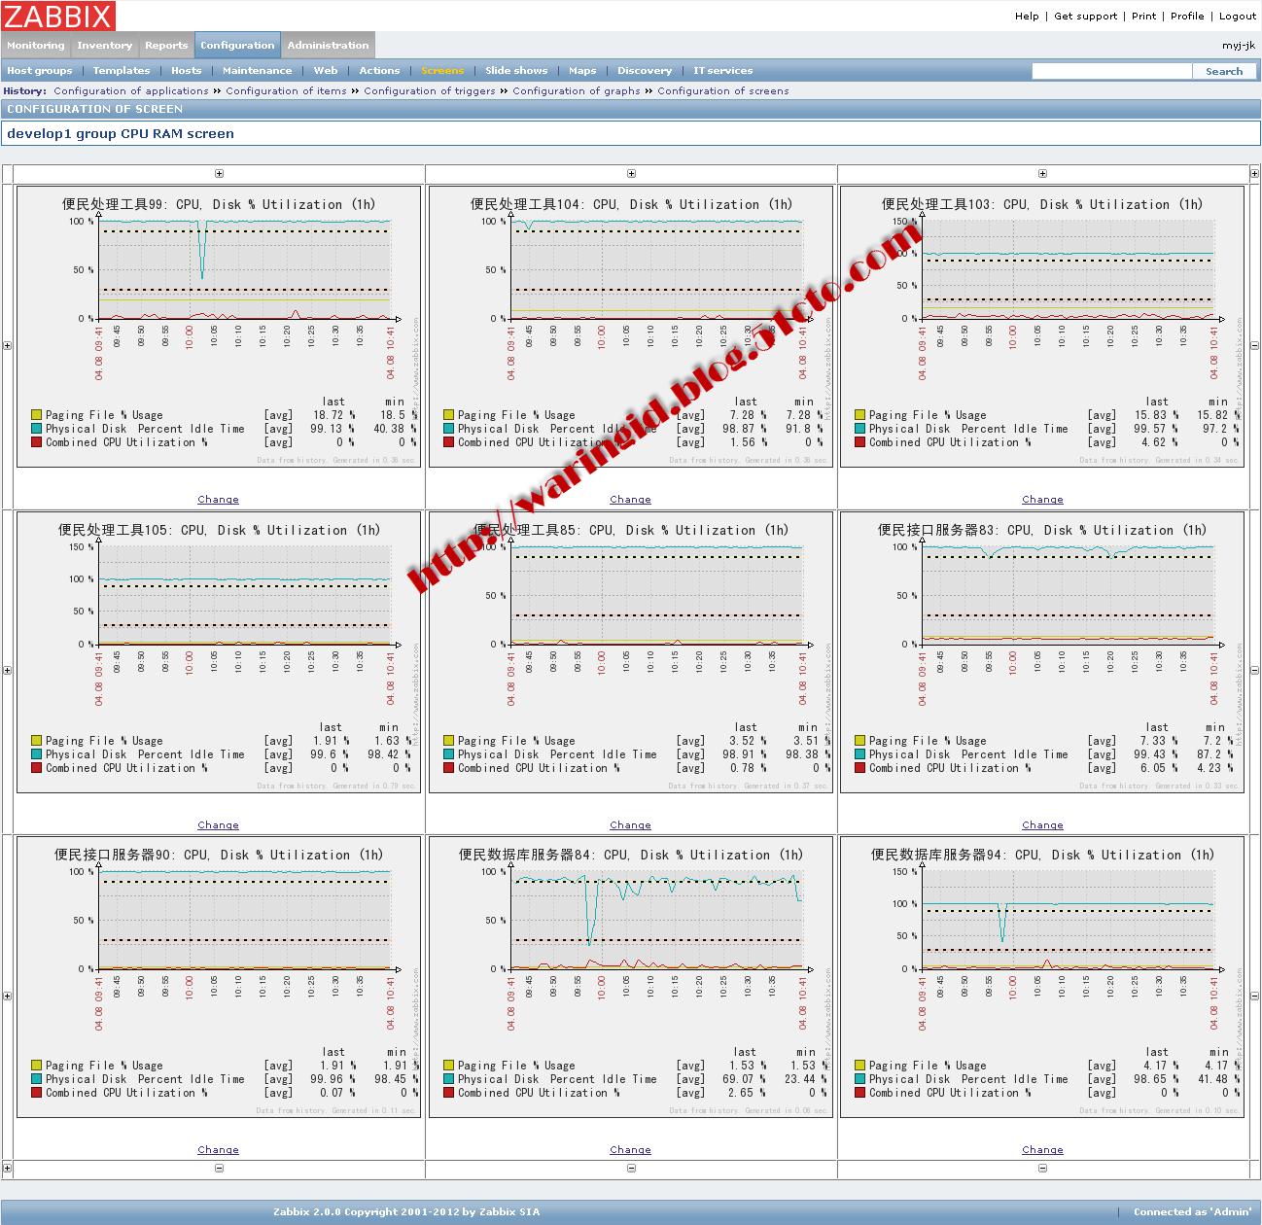Click the Get support link
Screen dimensions: 1262x1225
(x=1086, y=17)
